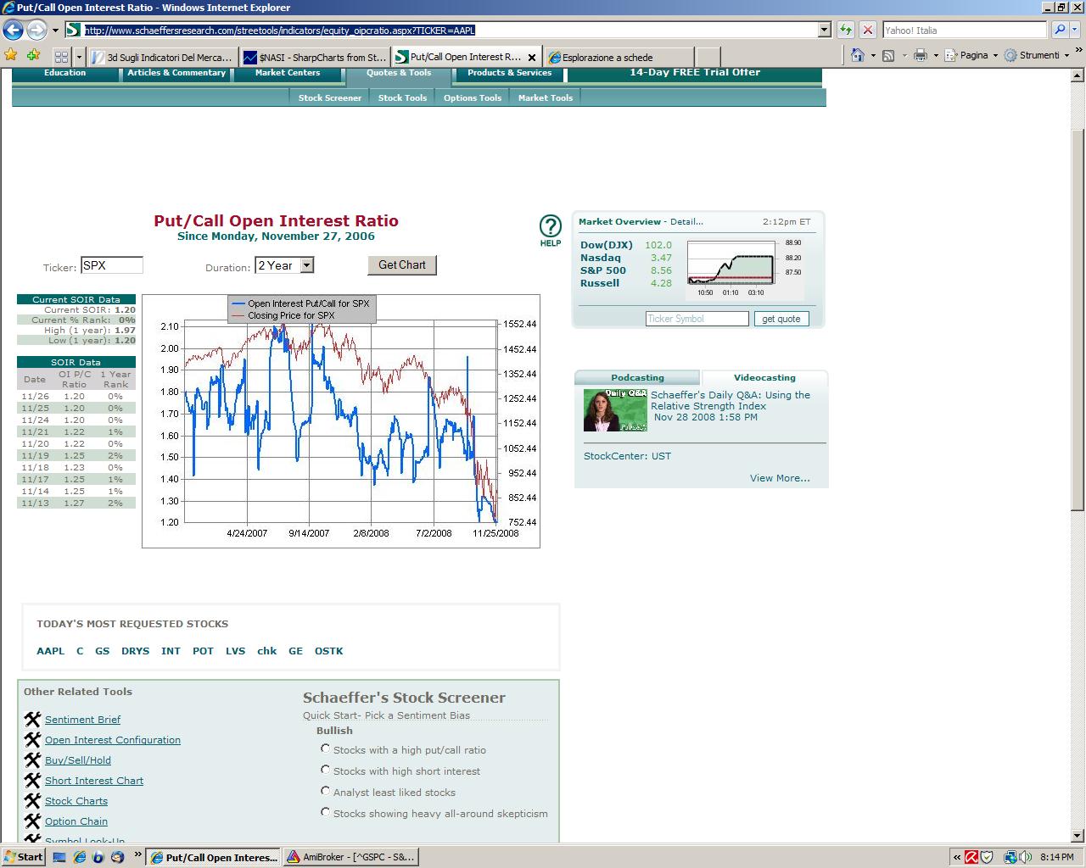Open the recent pages dropdown arrow

pyautogui.click(x=55, y=31)
